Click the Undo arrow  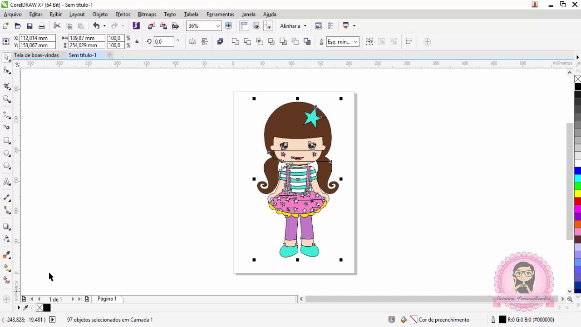(96, 26)
